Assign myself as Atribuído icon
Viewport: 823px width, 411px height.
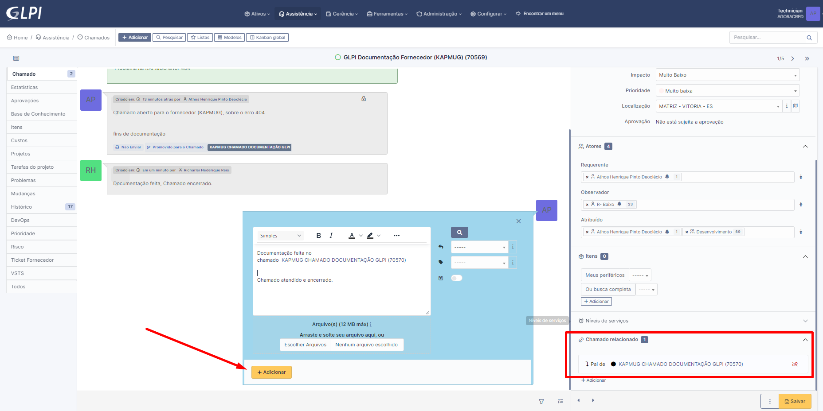tap(801, 232)
